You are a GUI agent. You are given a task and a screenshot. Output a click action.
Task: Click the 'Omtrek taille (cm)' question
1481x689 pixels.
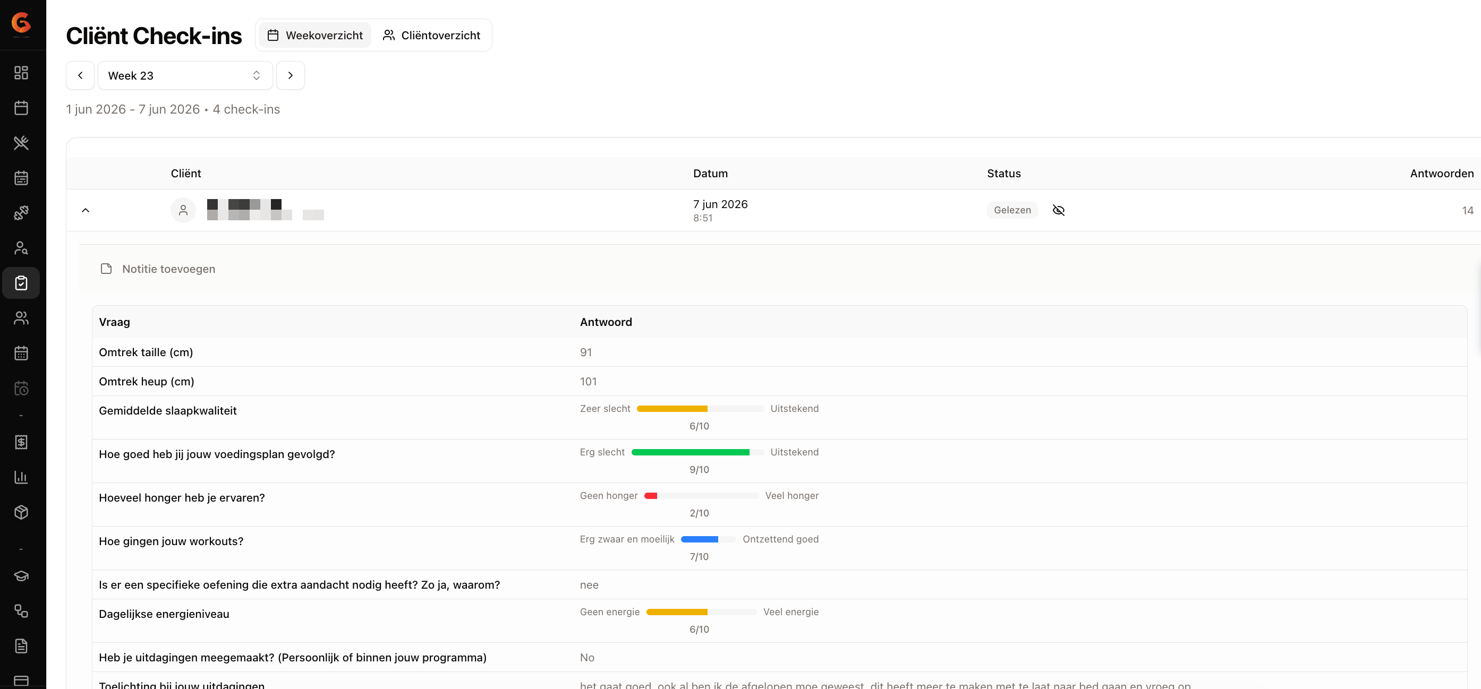point(146,352)
